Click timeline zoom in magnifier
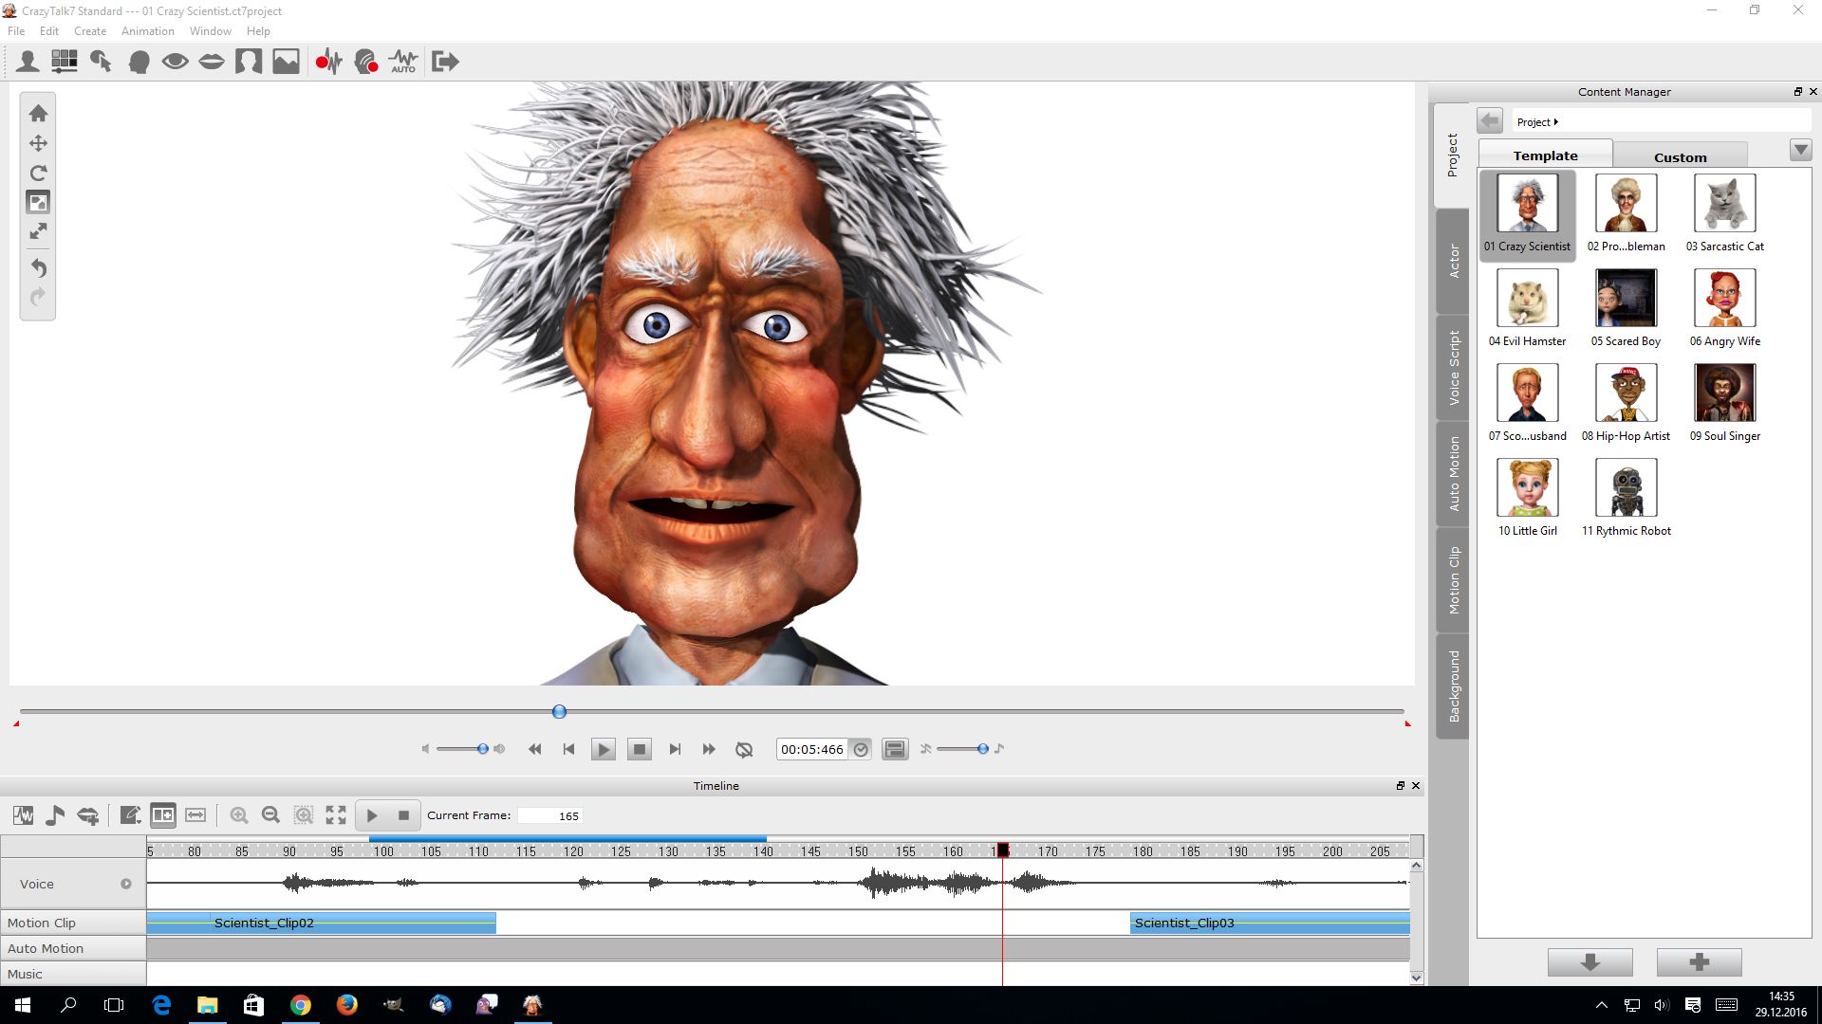 pos(239,815)
